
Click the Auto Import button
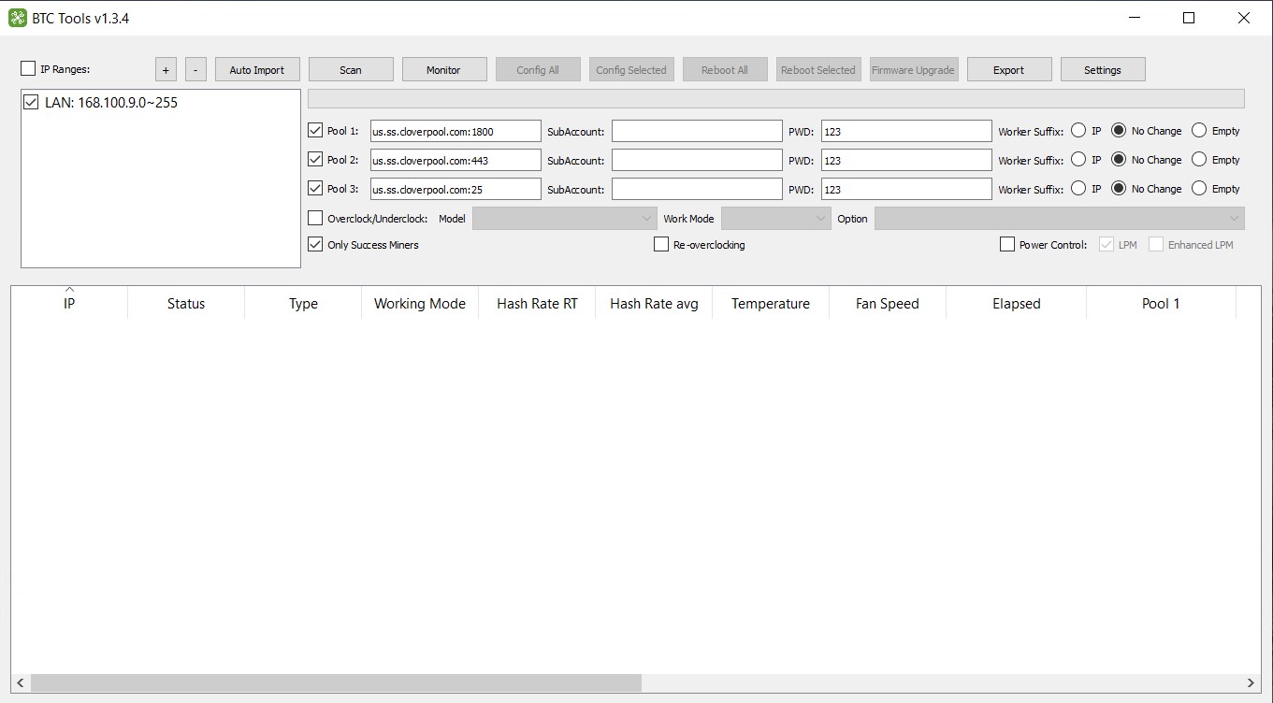click(256, 70)
